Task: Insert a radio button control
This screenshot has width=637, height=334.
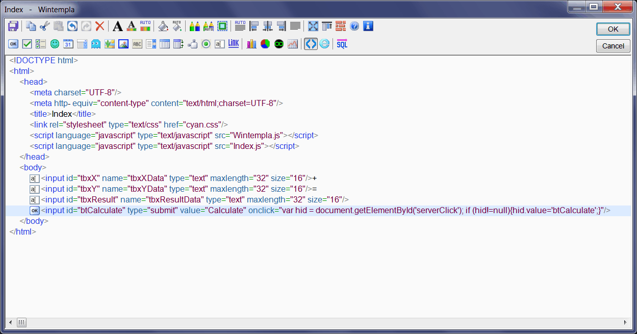Action: 206,44
